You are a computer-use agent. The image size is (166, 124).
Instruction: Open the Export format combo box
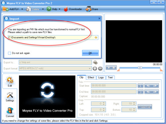pos(55,68)
